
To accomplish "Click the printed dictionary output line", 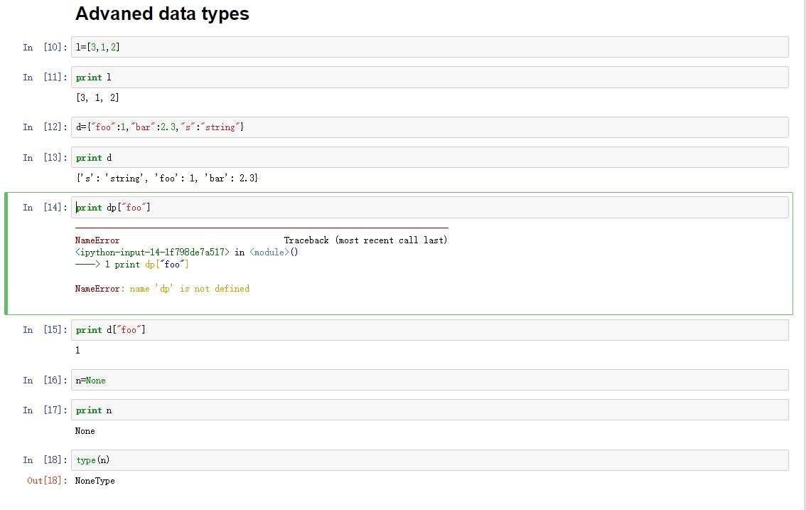I will point(166,178).
